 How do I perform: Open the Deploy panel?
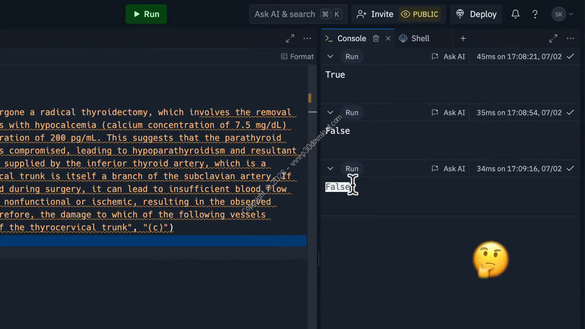point(477,14)
